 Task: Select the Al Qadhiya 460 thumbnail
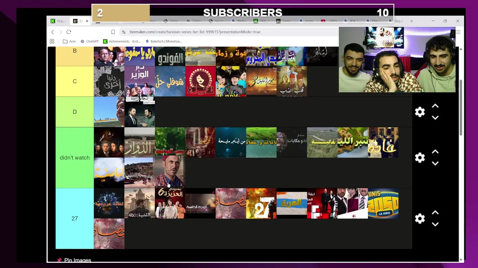[139, 204]
